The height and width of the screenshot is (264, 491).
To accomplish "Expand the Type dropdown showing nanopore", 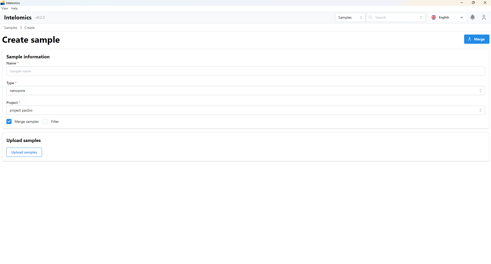I will coord(245,91).
